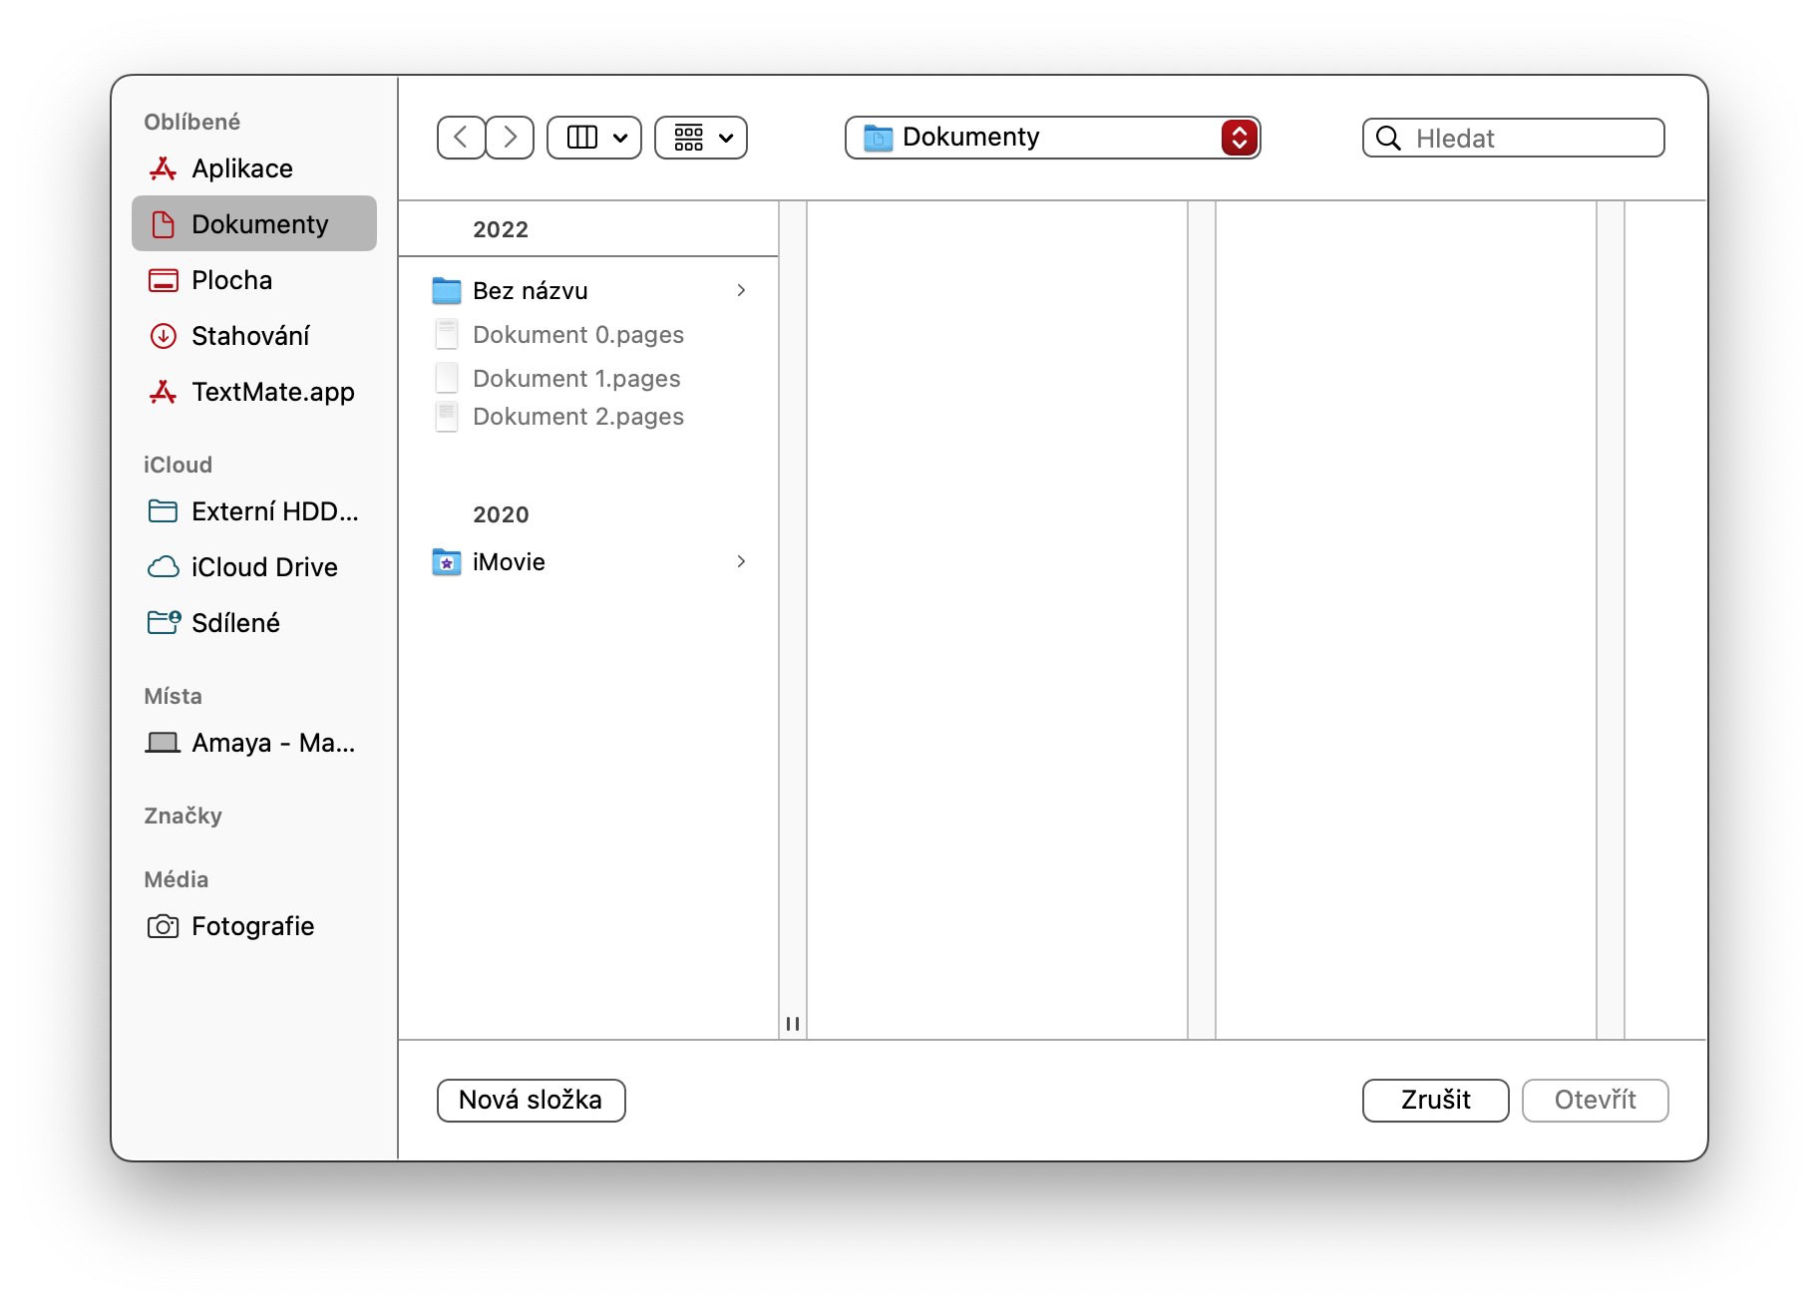Open the Aplikace favorite in sidebar

point(241,167)
